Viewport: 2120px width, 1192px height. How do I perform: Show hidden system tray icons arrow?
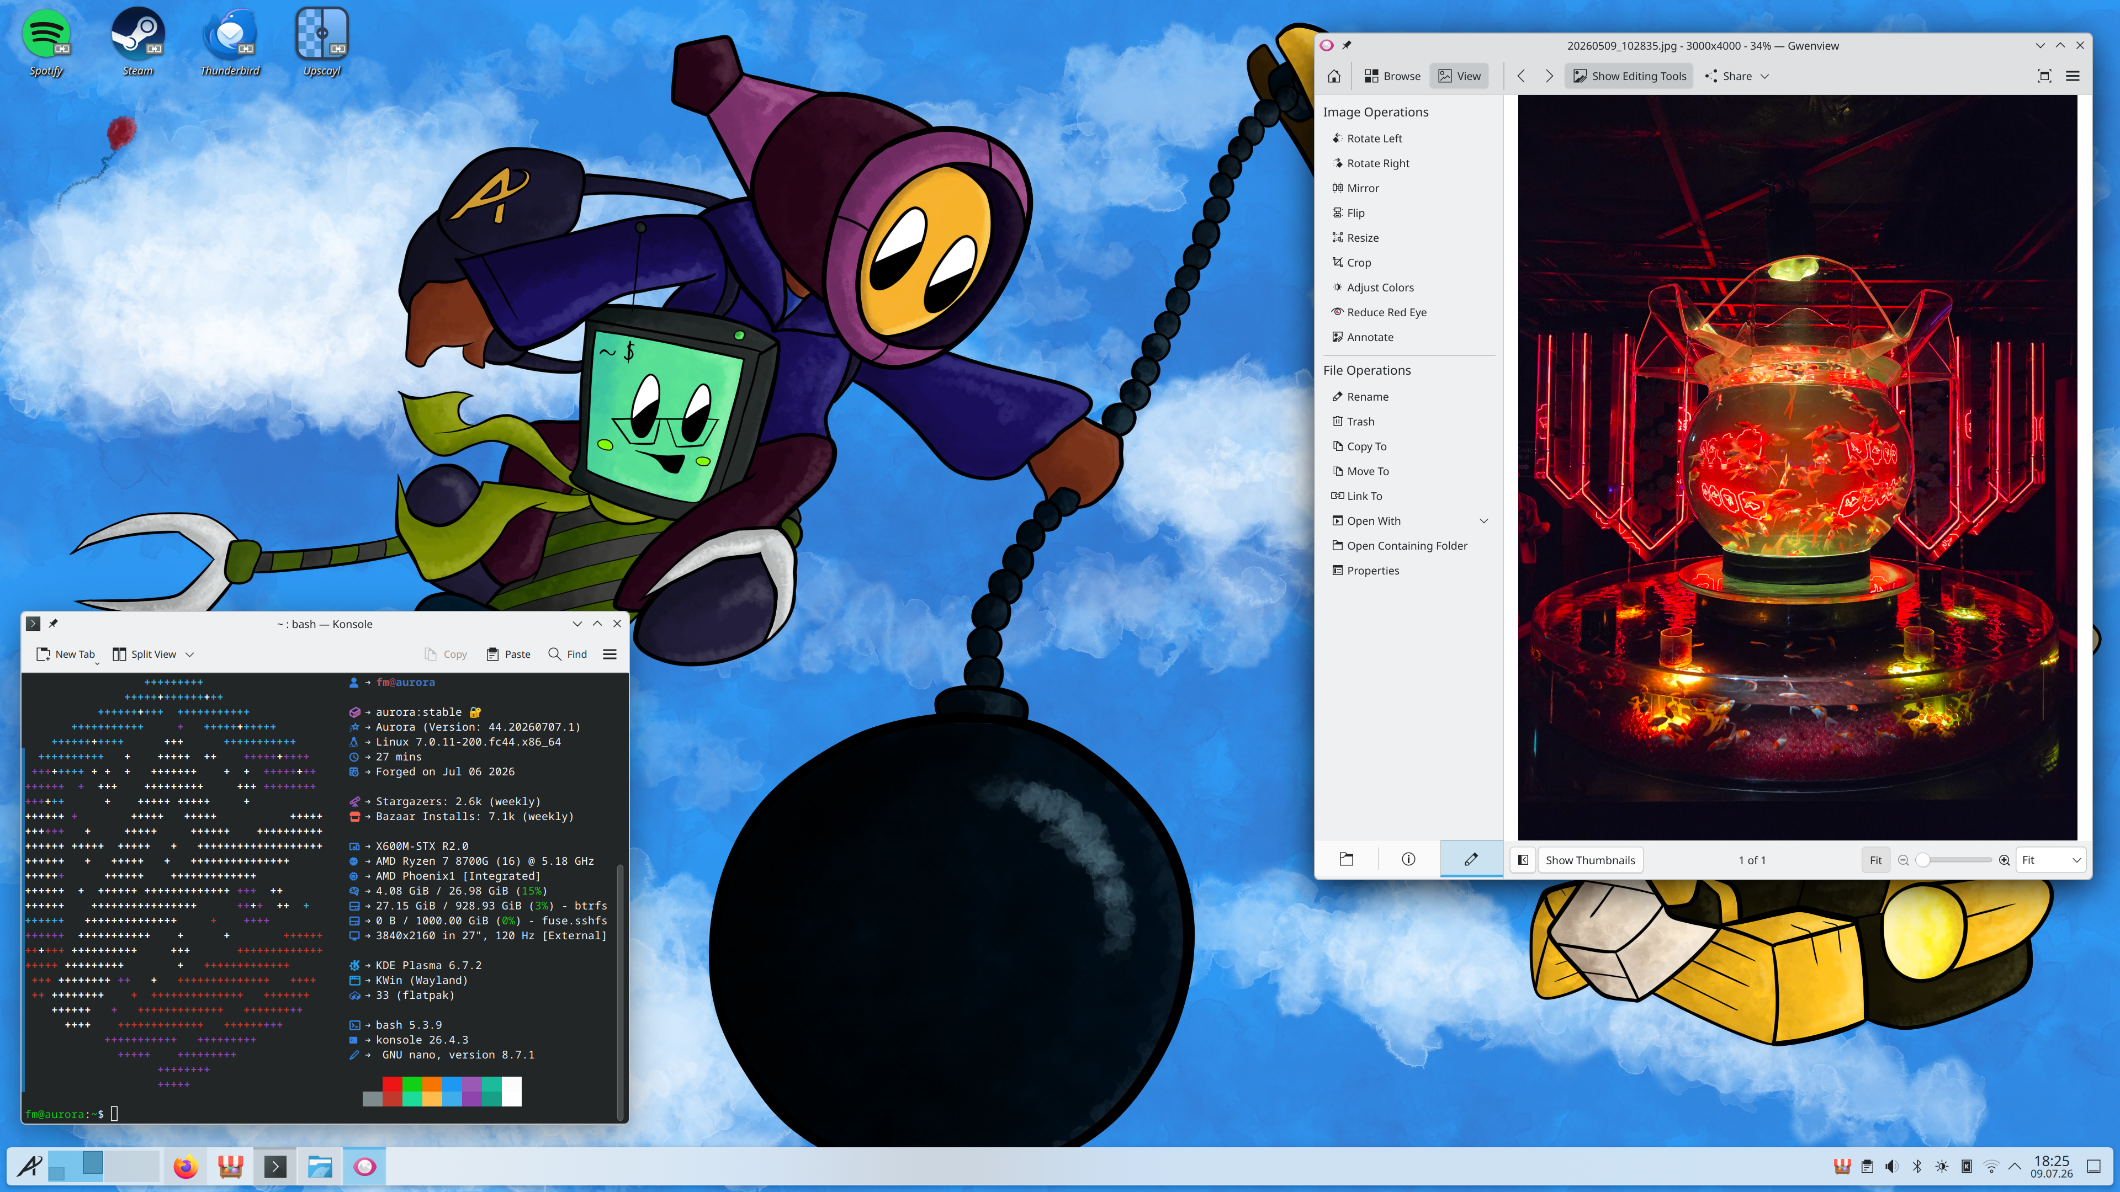tap(2016, 1167)
